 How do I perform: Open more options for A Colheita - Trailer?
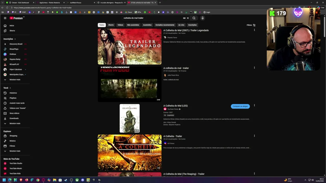click(254, 136)
